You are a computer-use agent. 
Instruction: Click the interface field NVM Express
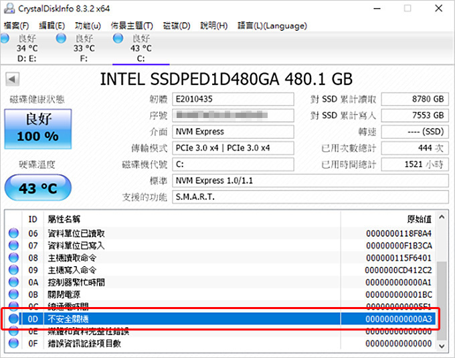pos(233,132)
